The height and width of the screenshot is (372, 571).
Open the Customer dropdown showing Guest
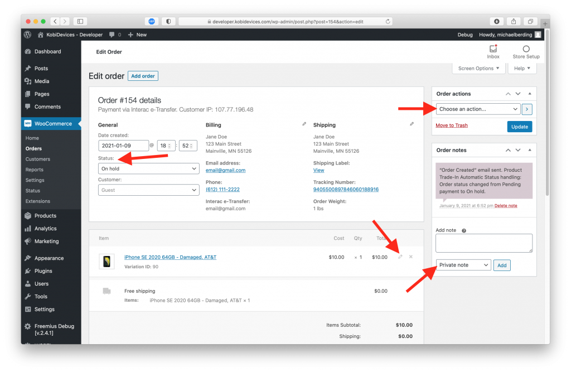148,190
